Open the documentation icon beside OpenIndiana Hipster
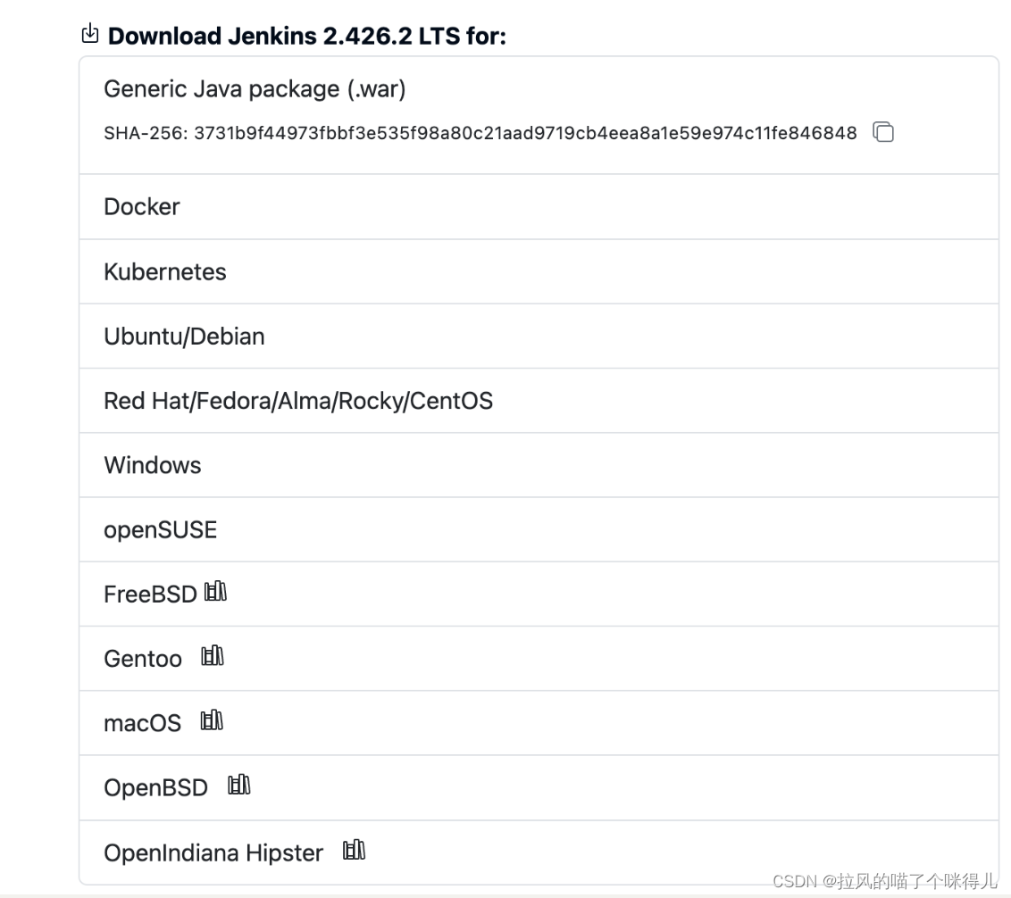 pos(355,849)
